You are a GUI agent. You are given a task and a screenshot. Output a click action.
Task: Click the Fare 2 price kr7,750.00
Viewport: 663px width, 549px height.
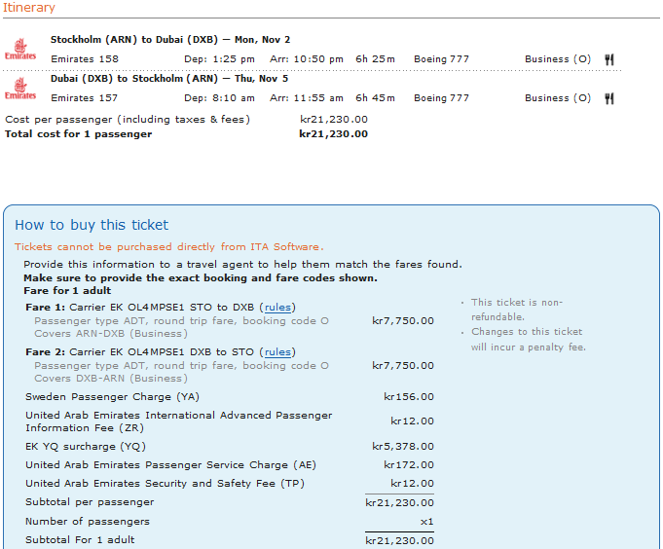click(x=403, y=366)
